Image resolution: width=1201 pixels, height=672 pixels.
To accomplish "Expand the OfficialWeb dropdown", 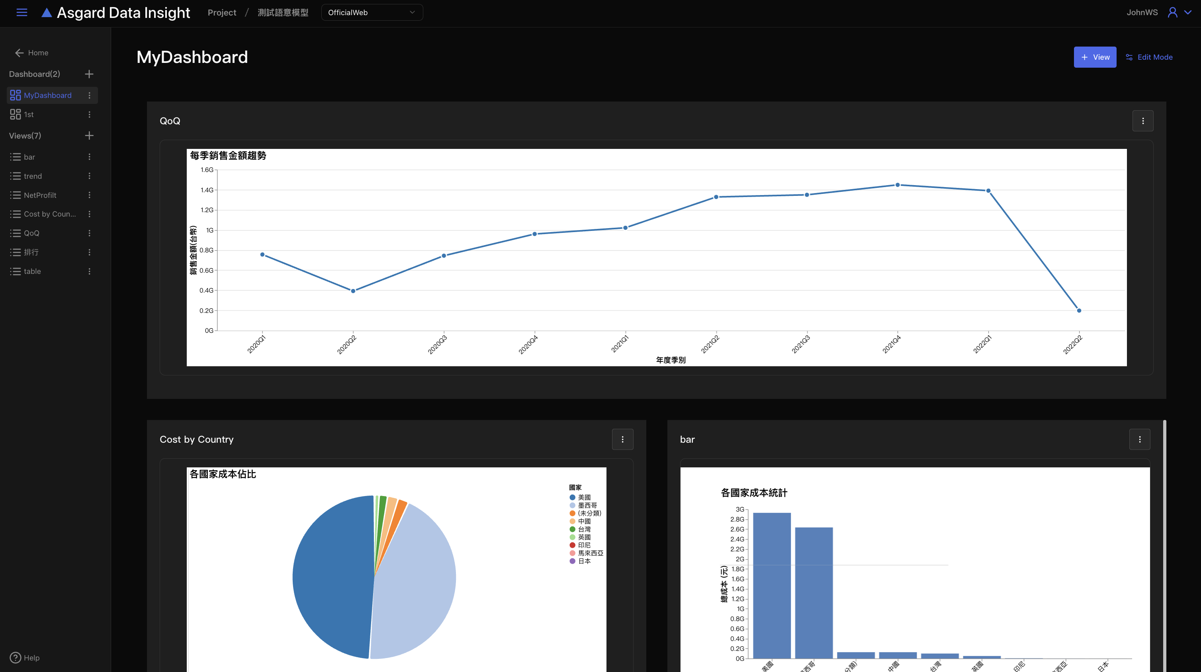I will click(x=372, y=13).
